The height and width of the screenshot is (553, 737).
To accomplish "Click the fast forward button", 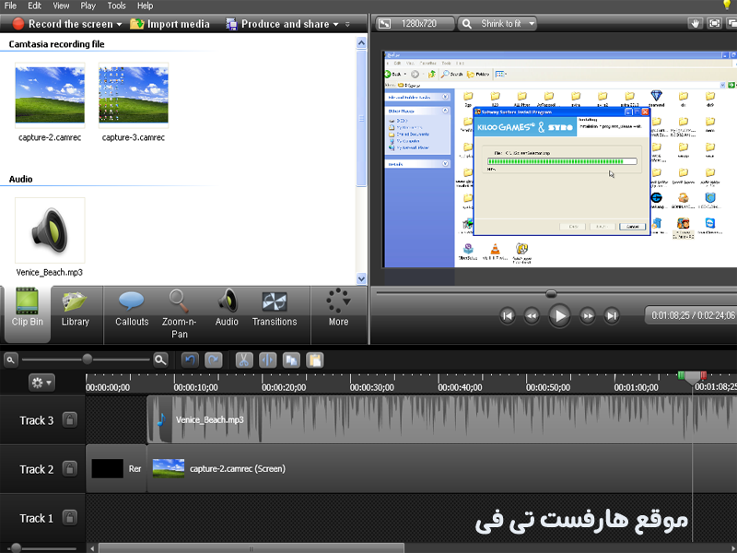I will [x=588, y=316].
